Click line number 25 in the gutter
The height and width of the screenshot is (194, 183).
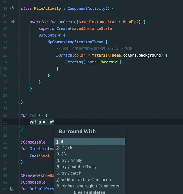[5, 69]
